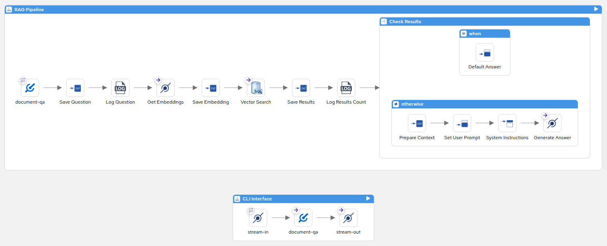This screenshot has height=246, width=607.
Task: Select the Default Answer node
Action: pyautogui.click(x=485, y=52)
